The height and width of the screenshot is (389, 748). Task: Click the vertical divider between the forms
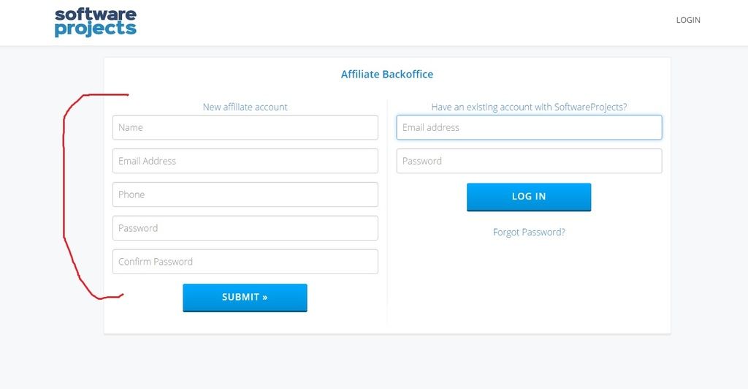point(387,210)
